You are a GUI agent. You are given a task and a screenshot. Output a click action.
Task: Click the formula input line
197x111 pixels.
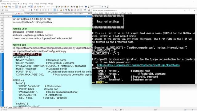[x=58, y=14]
